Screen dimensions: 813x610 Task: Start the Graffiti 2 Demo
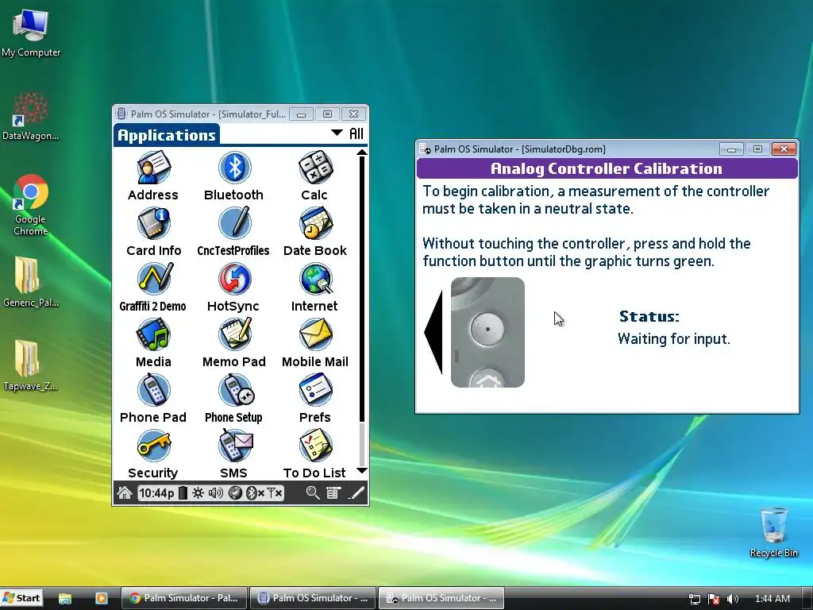[153, 287]
